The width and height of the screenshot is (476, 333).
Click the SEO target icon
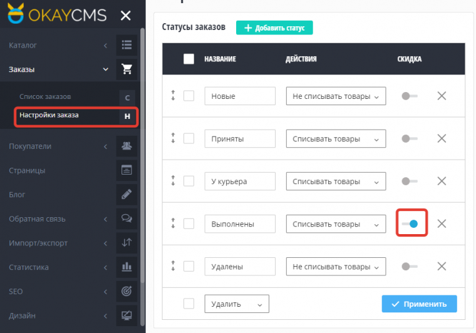point(127,292)
